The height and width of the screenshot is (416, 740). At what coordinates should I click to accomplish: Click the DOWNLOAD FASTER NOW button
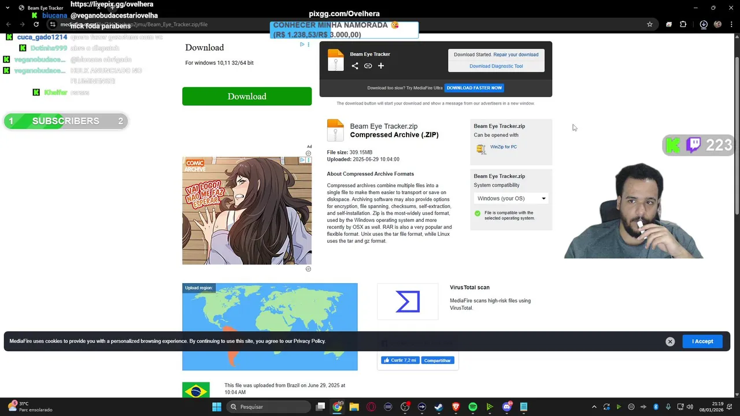pyautogui.click(x=474, y=88)
